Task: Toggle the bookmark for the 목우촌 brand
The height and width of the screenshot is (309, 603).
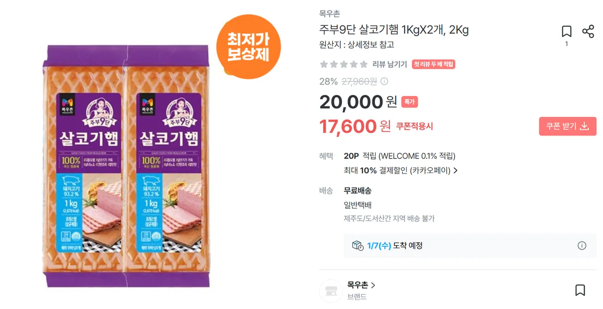Action: 580,290
